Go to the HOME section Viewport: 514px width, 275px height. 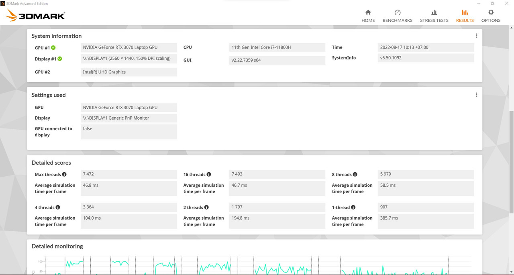[368, 16]
